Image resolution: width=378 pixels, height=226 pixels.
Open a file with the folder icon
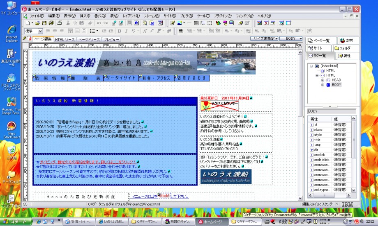click(37, 23)
